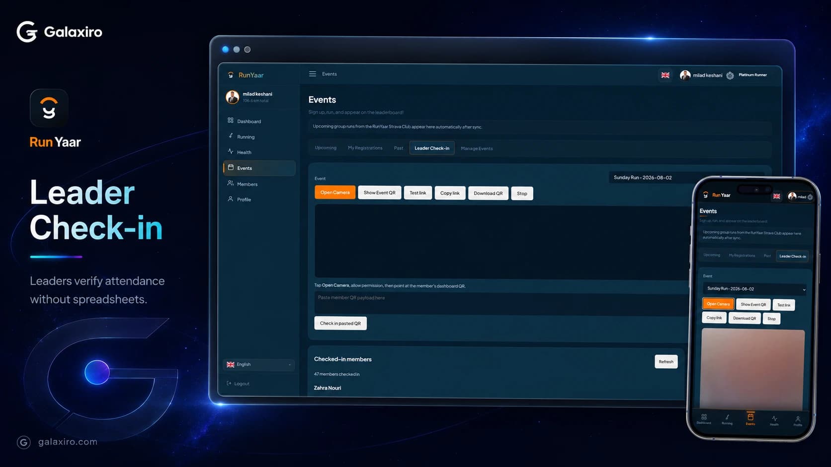Tap phone Copy link button

point(714,318)
